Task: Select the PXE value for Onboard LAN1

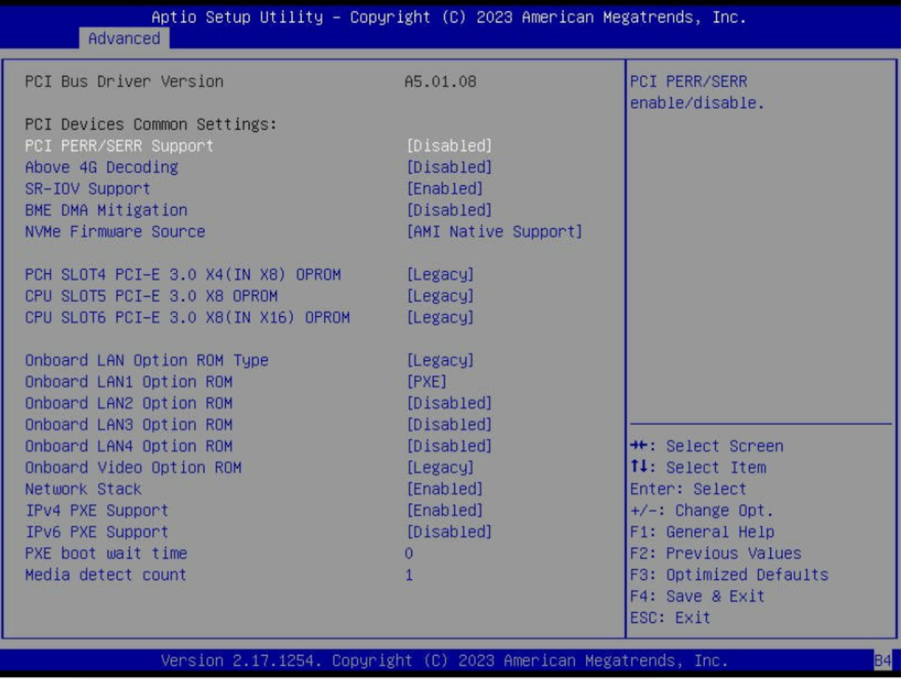Action: click(426, 382)
